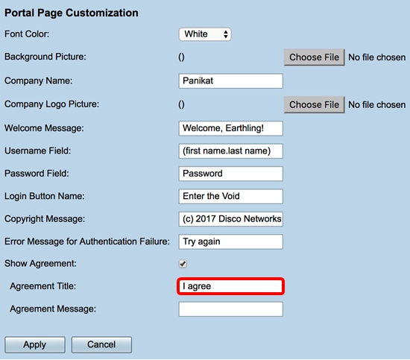This screenshot has height=360, width=410.
Task: Click the Welcome Message label
Action: (x=44, y=128)
